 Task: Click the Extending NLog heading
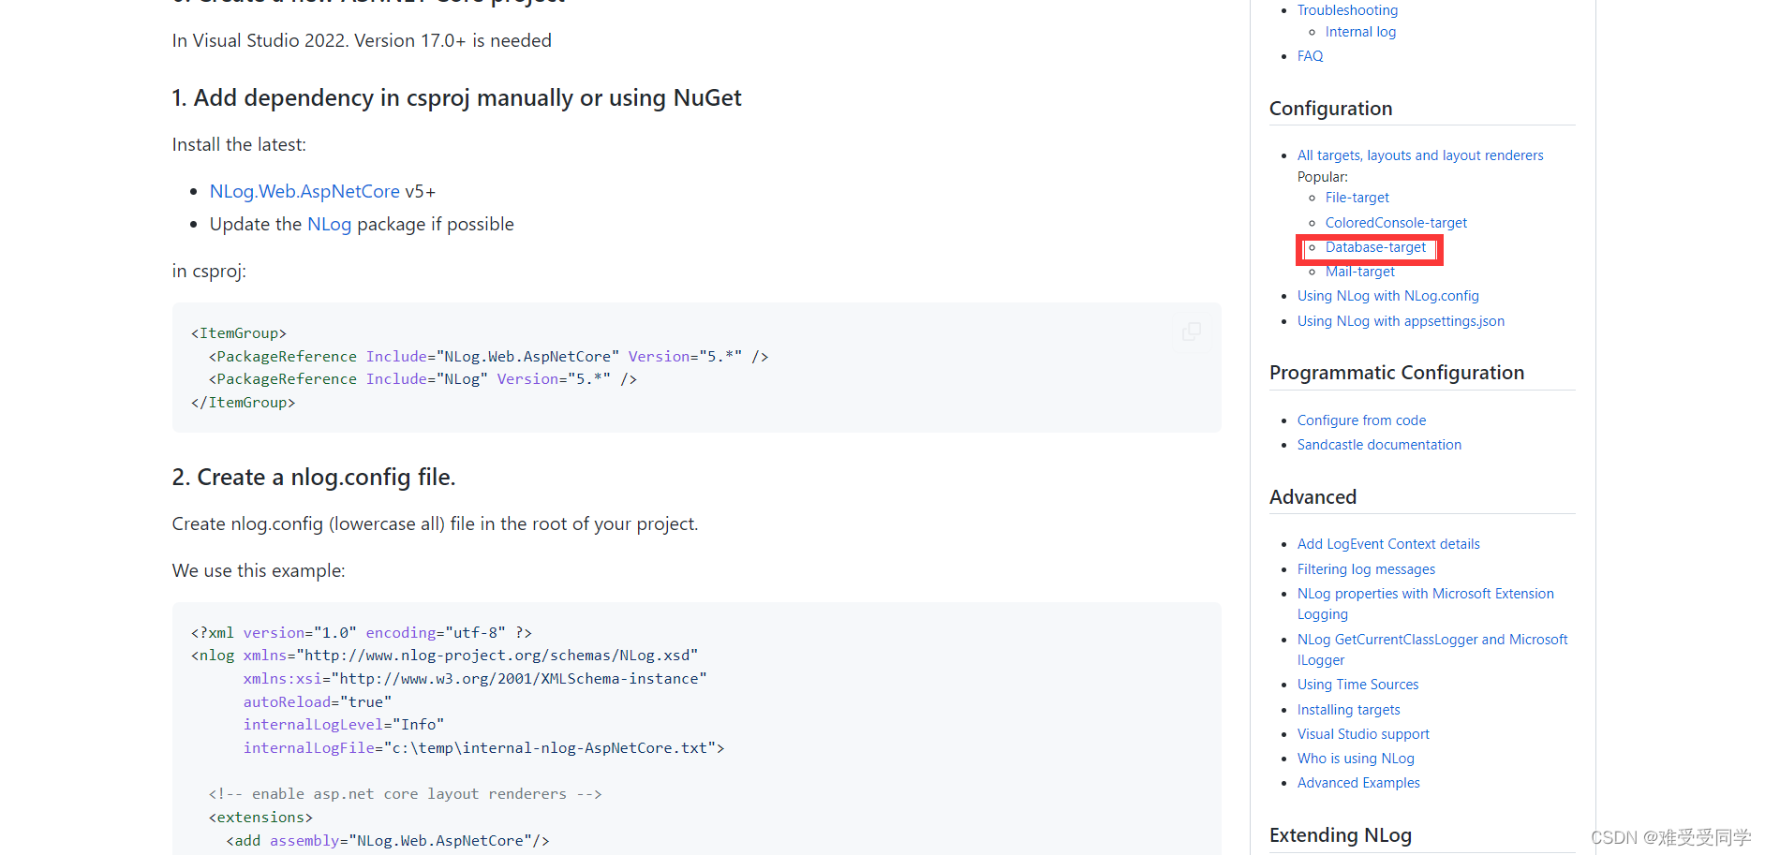click(x=1340, y=835)
